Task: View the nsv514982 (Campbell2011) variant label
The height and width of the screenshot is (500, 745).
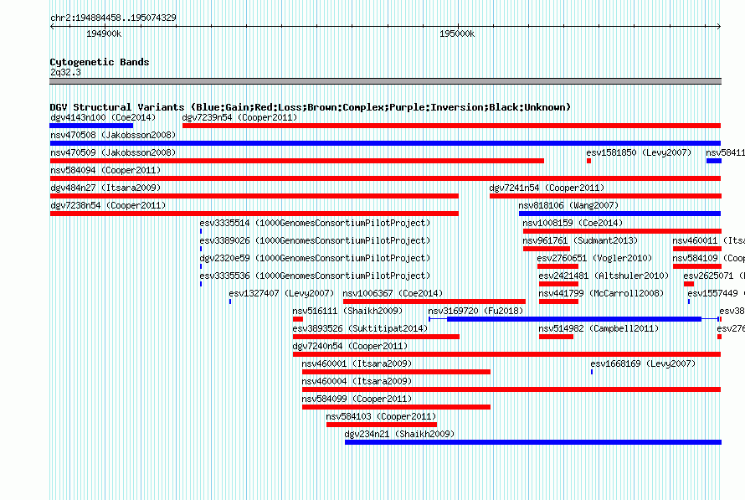Action: (x=599, y=328)
